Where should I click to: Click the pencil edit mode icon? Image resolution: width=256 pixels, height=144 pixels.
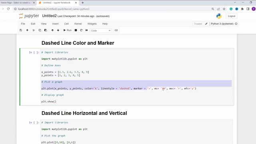(x=206, y=24)
